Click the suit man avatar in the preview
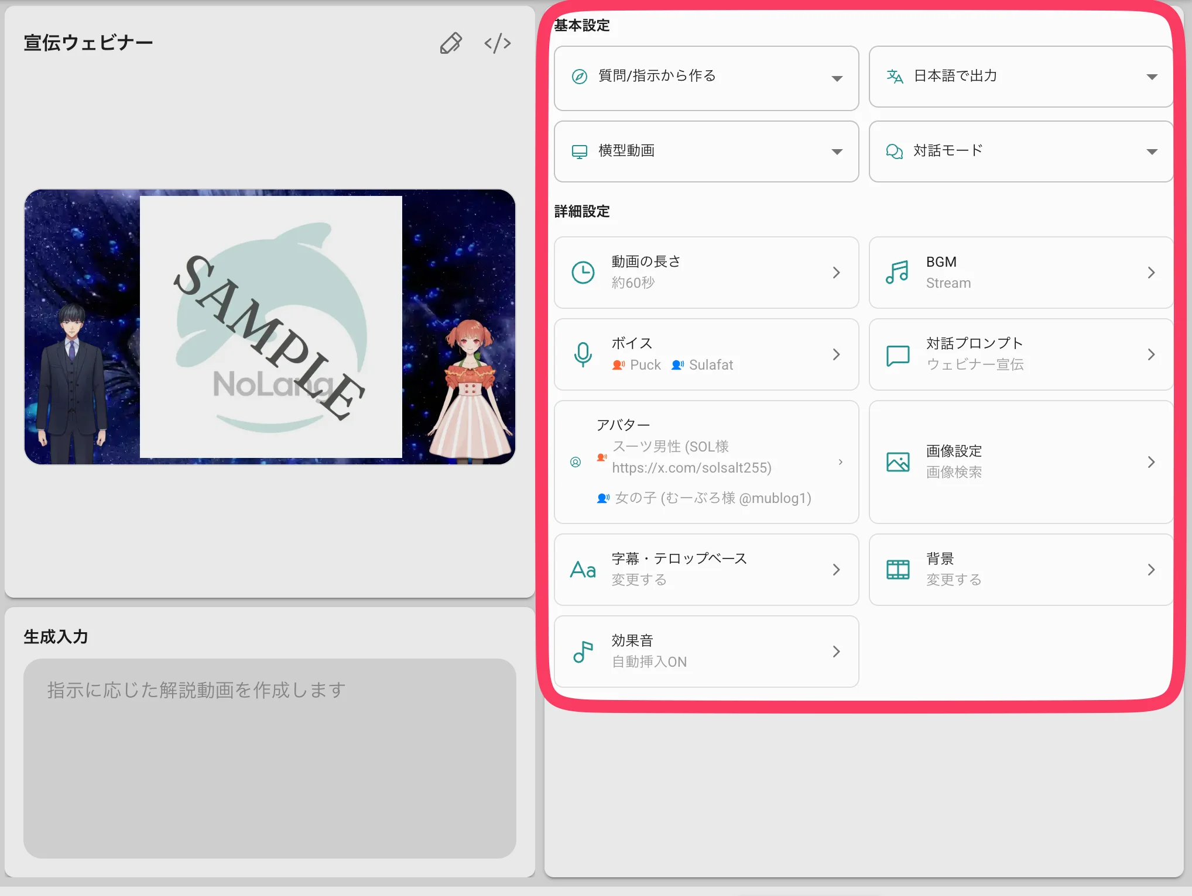Viewport: 1192px width, 896px height. 72,384
